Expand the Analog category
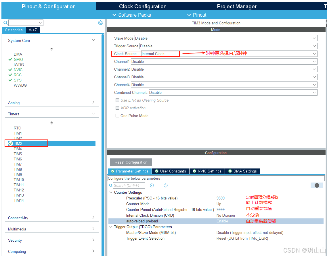The width and height of the screenshot is (327, 256). pos(93,102)
